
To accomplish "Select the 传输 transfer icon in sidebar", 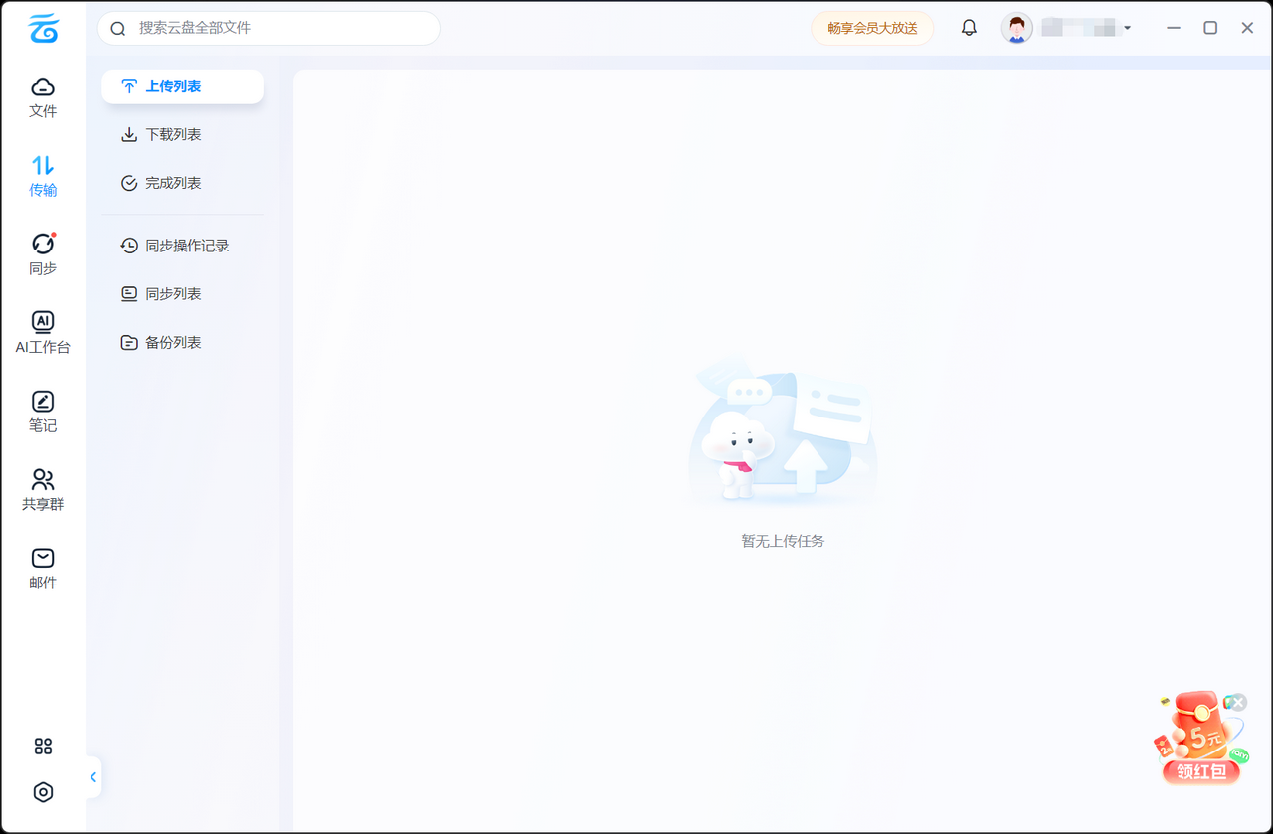I will tap(43, 175).
